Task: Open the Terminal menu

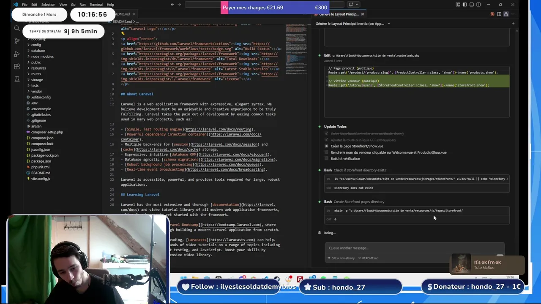Action: click(x=96, y=5)
